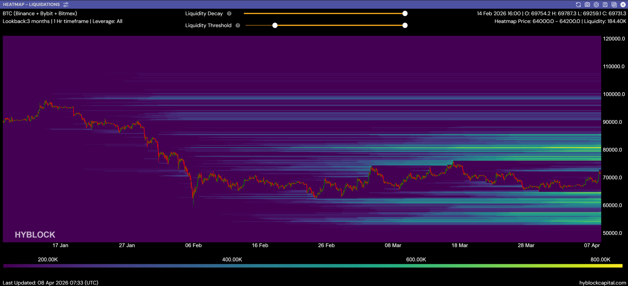Click the right Liquidity Threshold handle
The height and width of the screenshot is (286, 628).
click(x=405, y=25)
